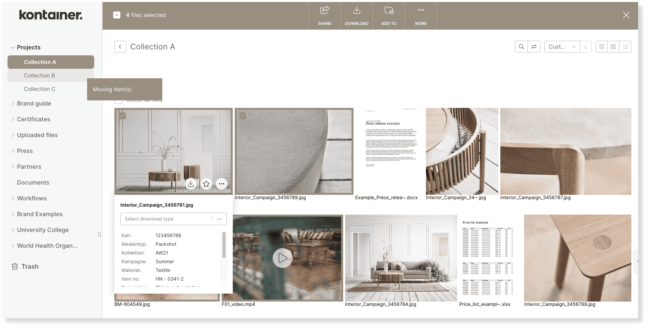648x328 pixels.
Task: Click the right edge panel expand handle
Action: 637,261
